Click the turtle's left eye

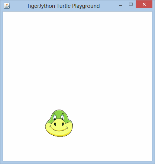(x=55, y=117)
